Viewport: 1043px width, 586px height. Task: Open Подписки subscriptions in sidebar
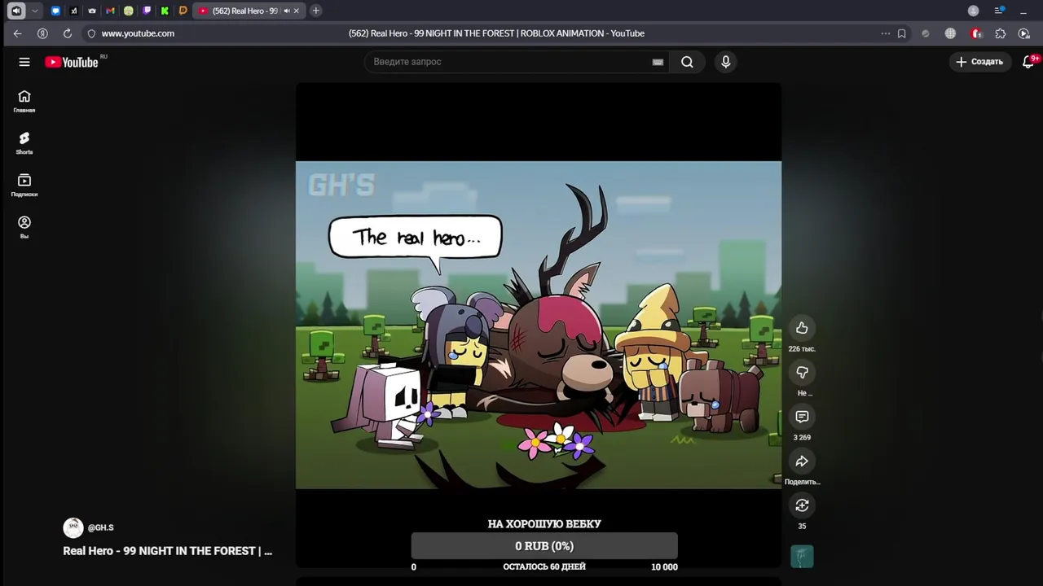point(24,186)
